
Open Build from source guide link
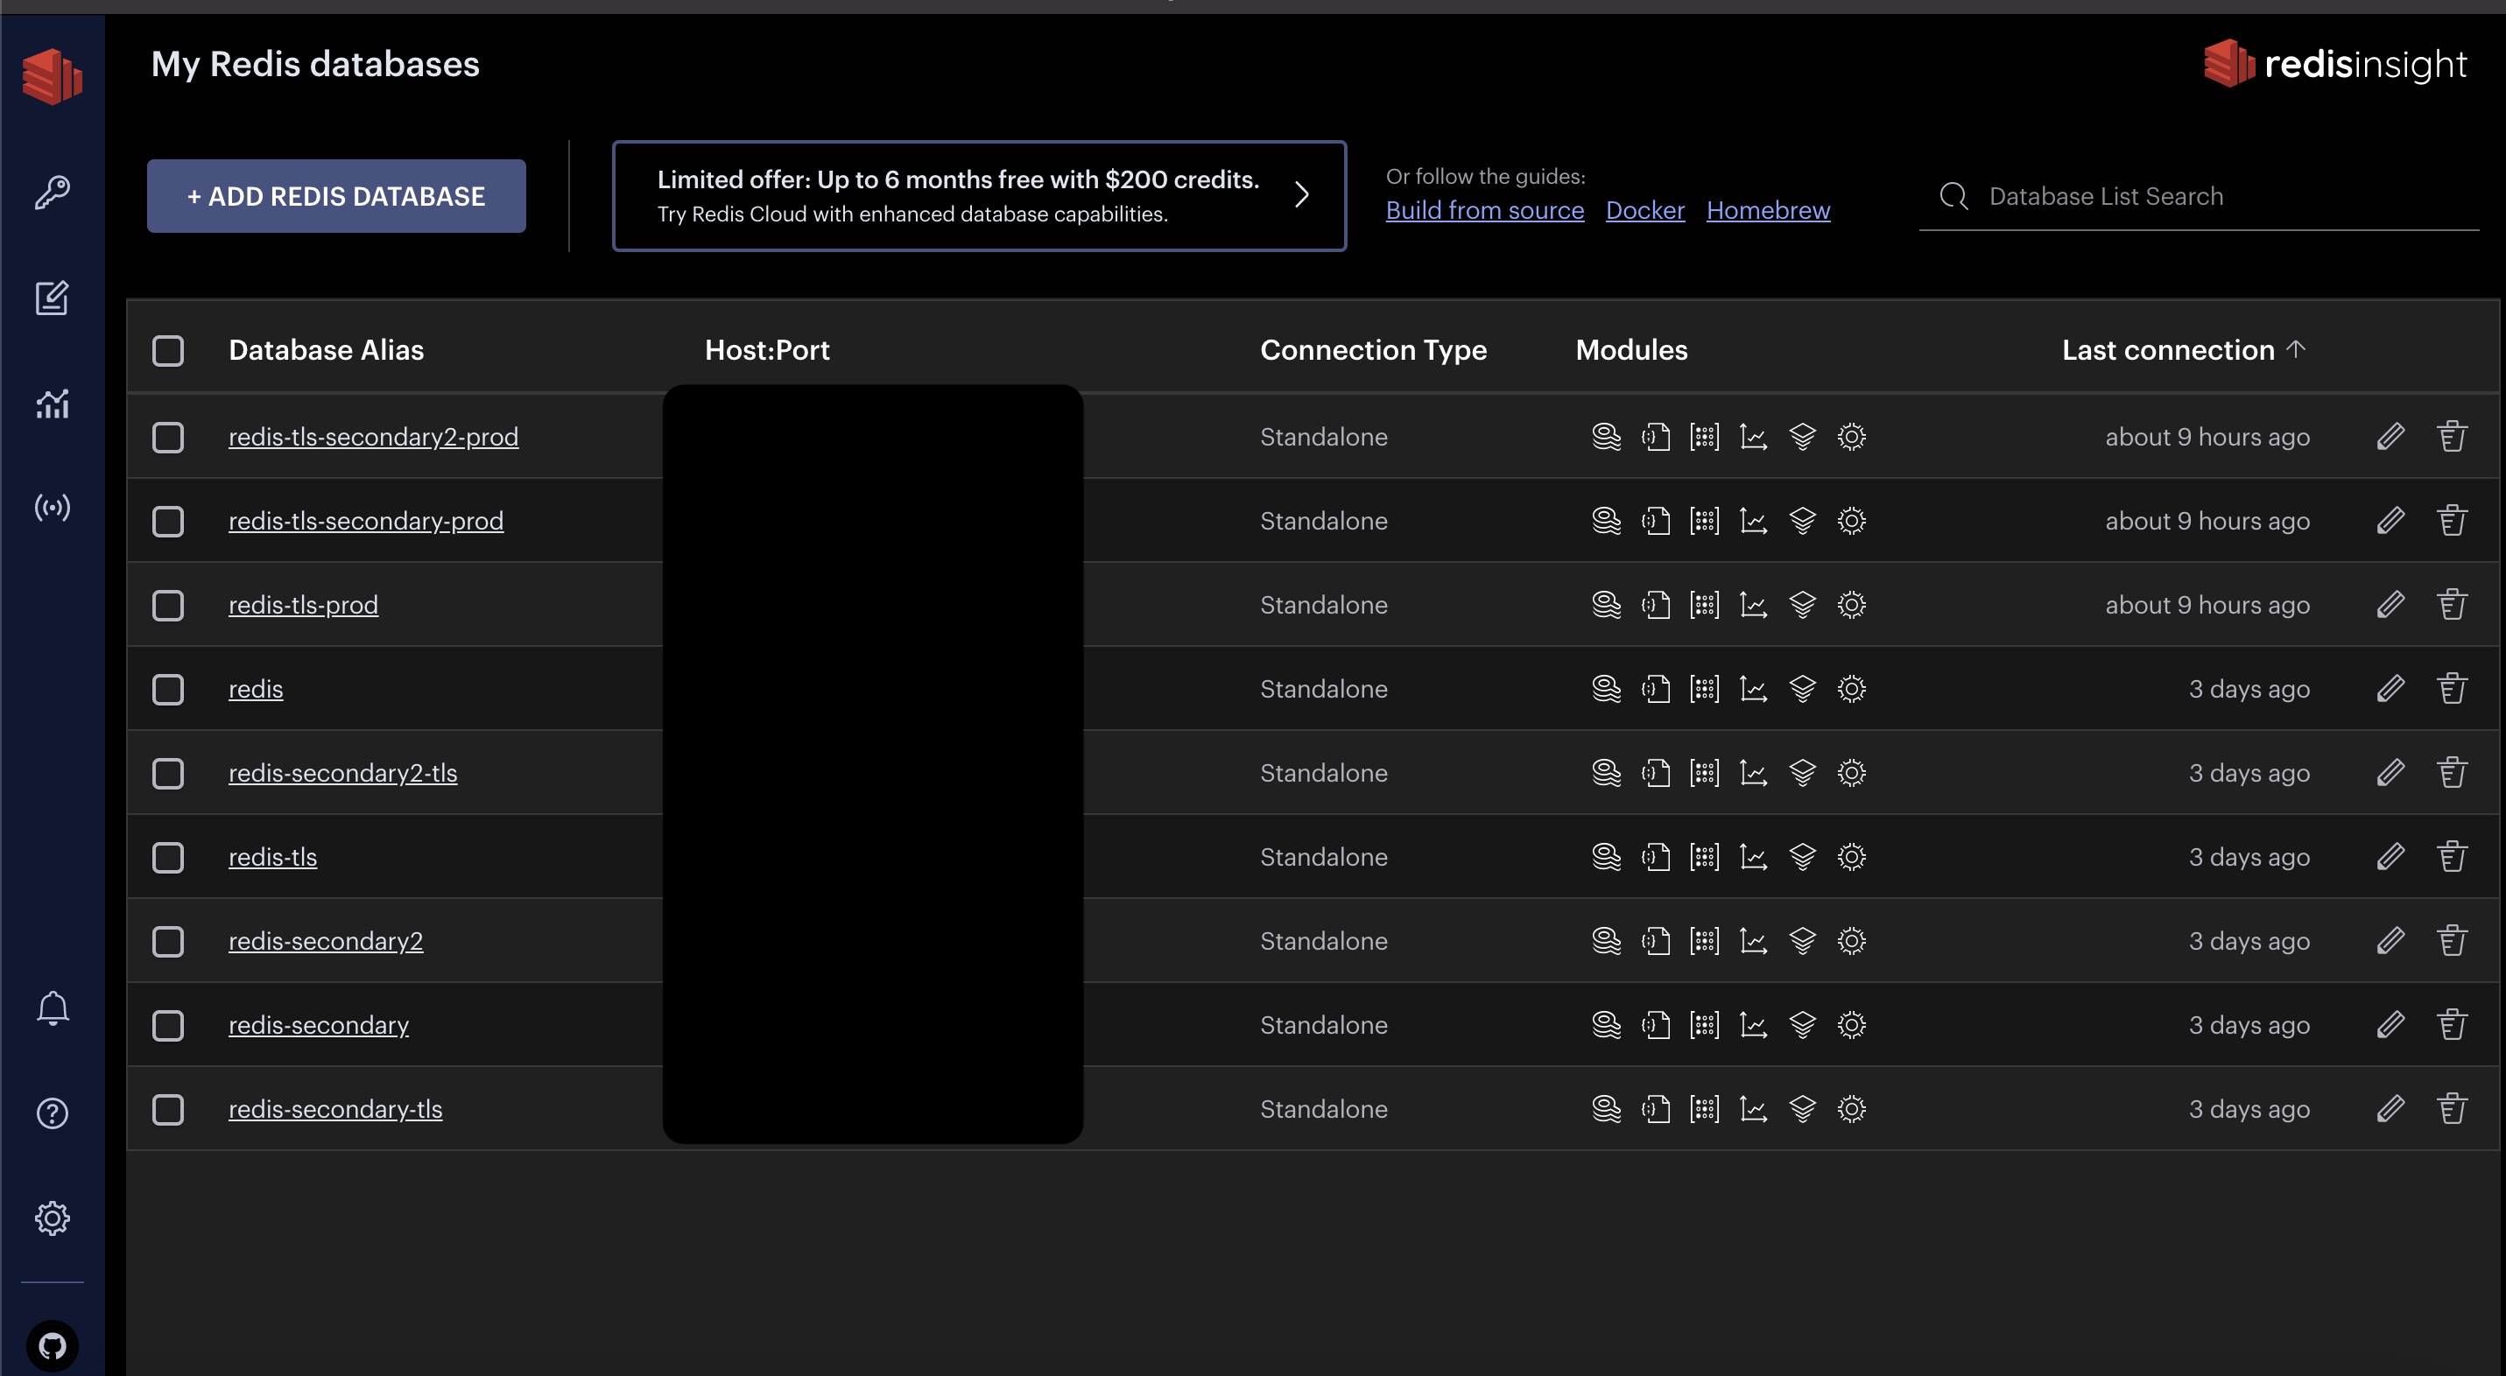coord(1484,210)
